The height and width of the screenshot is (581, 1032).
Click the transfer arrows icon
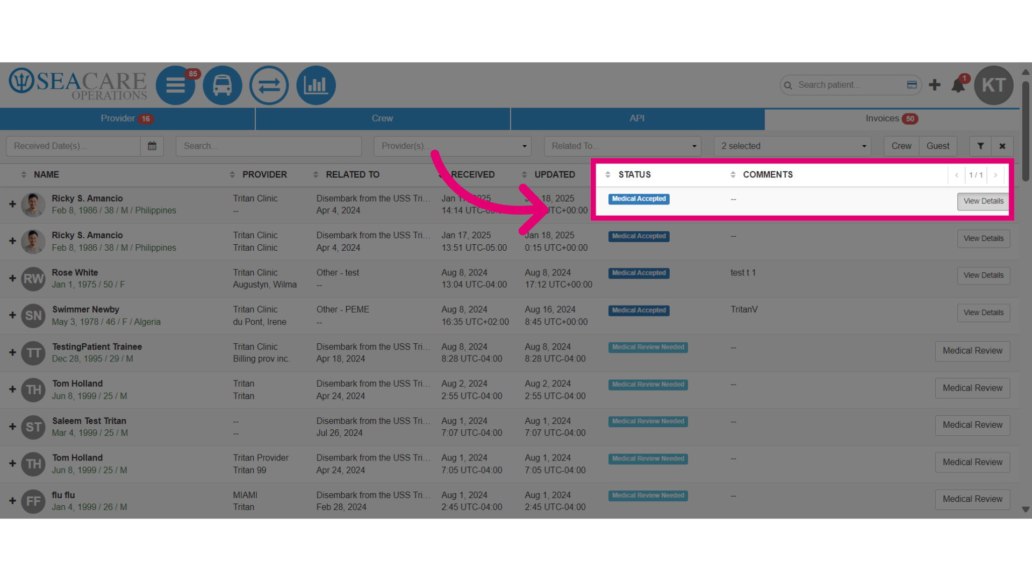(269, 85)
